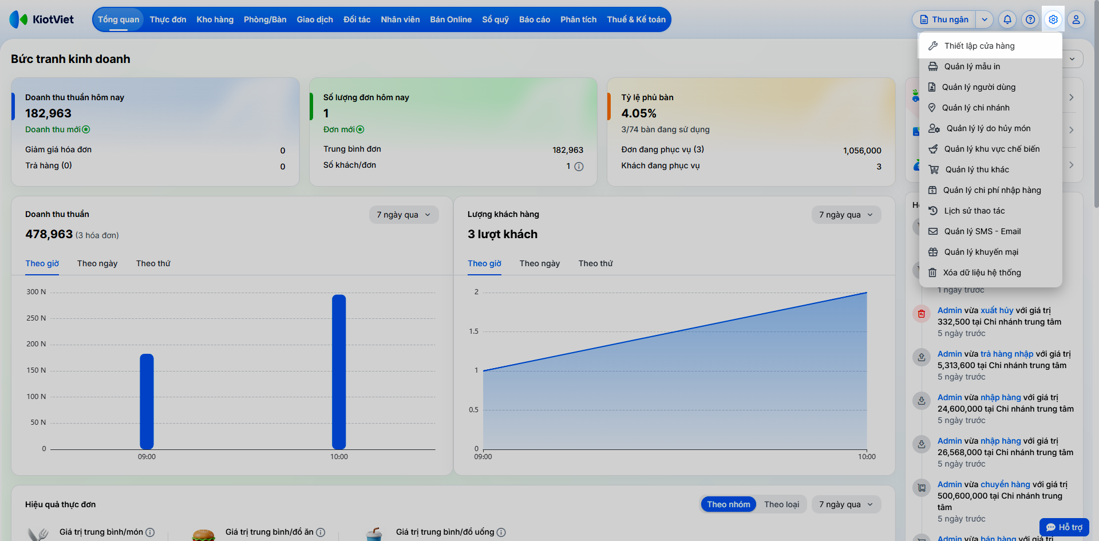Open the Kho hàng navigation menu
The image size is (1099, 541).
[215, 19]
